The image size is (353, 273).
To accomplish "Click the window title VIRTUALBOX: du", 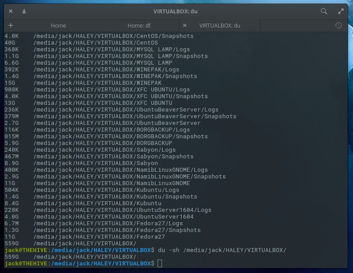I will click(176, 11).
